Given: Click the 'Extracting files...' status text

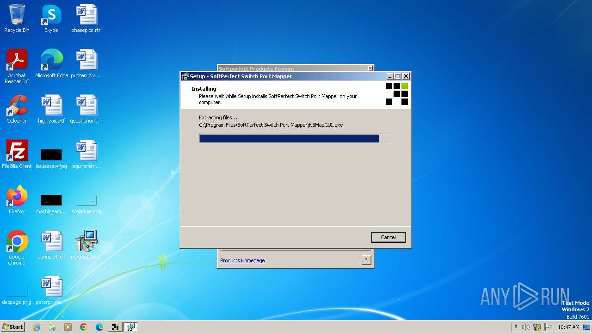Looking at the screenshot, I should pyautogui.click(x=218, y=117).
